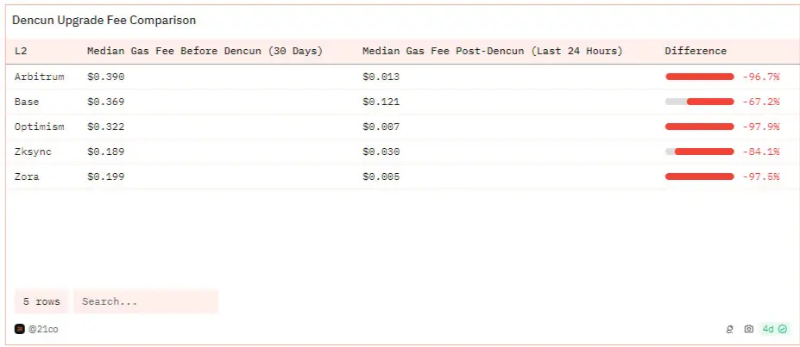The width and height of the screenshot is (800, 347).
Task: Select the Zksync row label
Action: tap(33, 152)
